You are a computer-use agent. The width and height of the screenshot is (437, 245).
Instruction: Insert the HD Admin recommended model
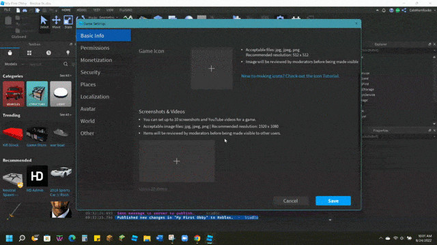click(x=37, y=176)
